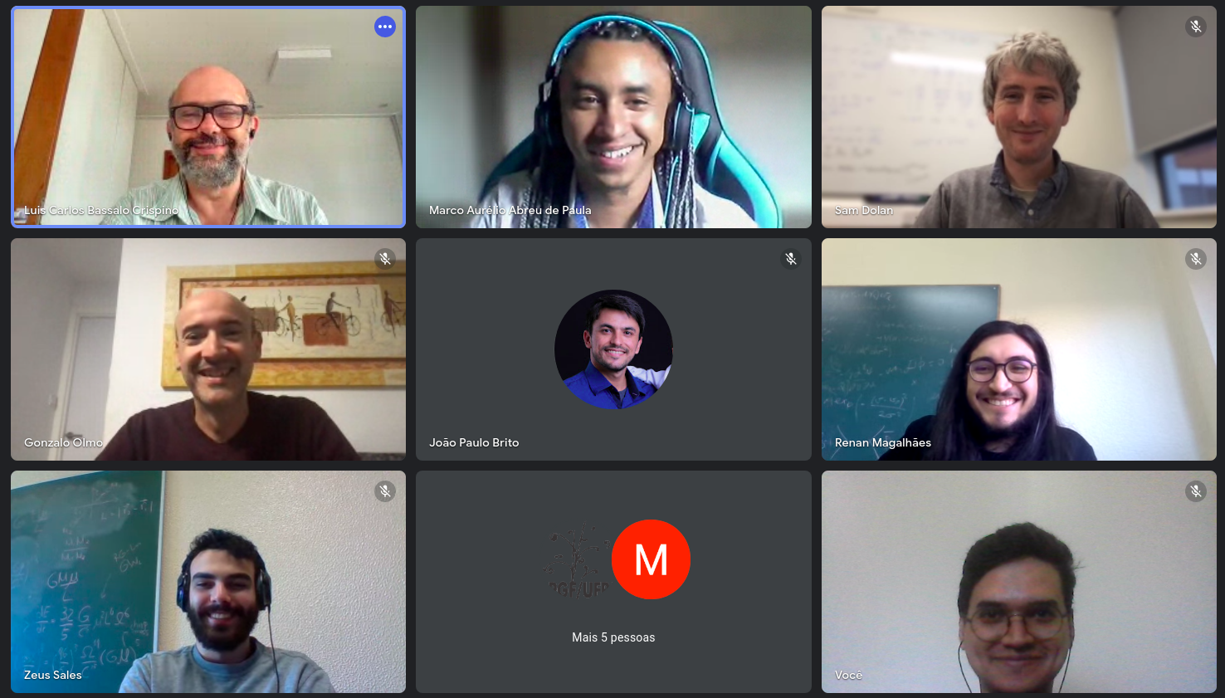
Task: Click the João Paulo Brito name label
Action: pos(474,442)
